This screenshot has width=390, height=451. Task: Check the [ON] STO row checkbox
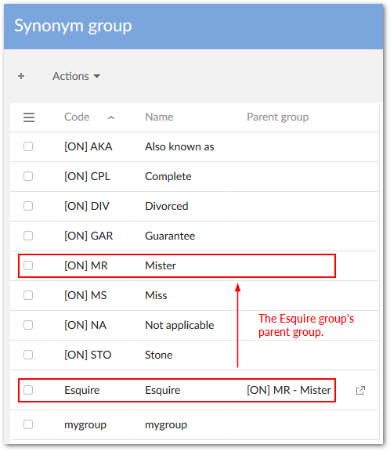(x=28, y=355)
